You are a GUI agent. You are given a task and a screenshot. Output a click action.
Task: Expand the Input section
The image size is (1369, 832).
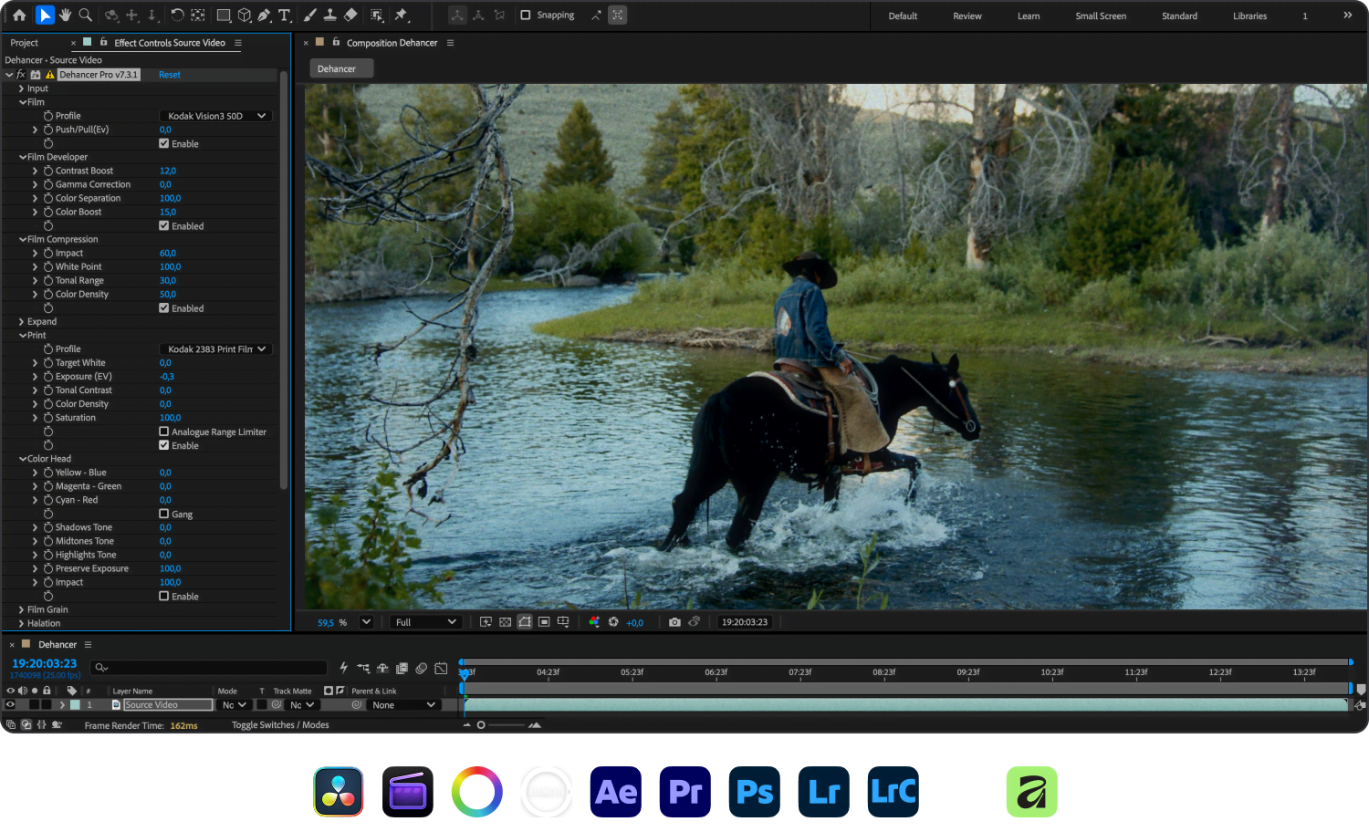22,88
